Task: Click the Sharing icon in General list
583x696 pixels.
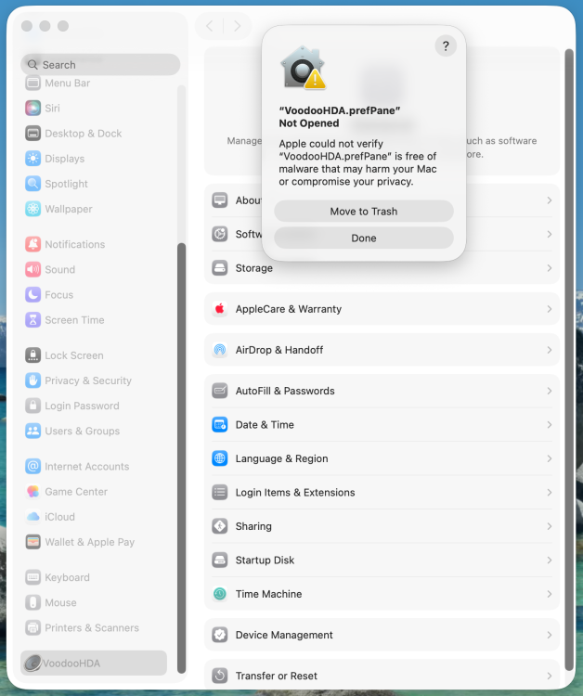Action: click(219, 526)
